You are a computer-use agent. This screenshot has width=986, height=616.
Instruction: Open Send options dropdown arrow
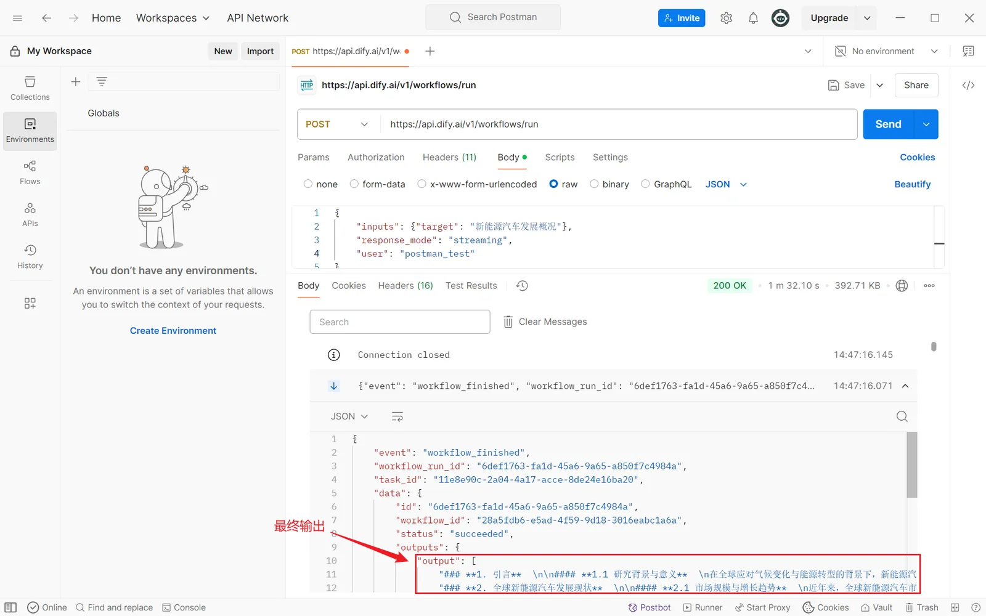(926, 124)
